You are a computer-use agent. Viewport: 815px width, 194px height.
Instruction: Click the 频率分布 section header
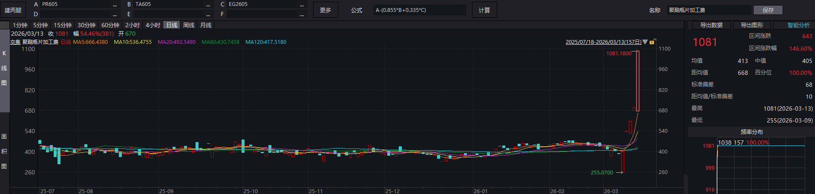pyautogui.click(x=752, y=132)
